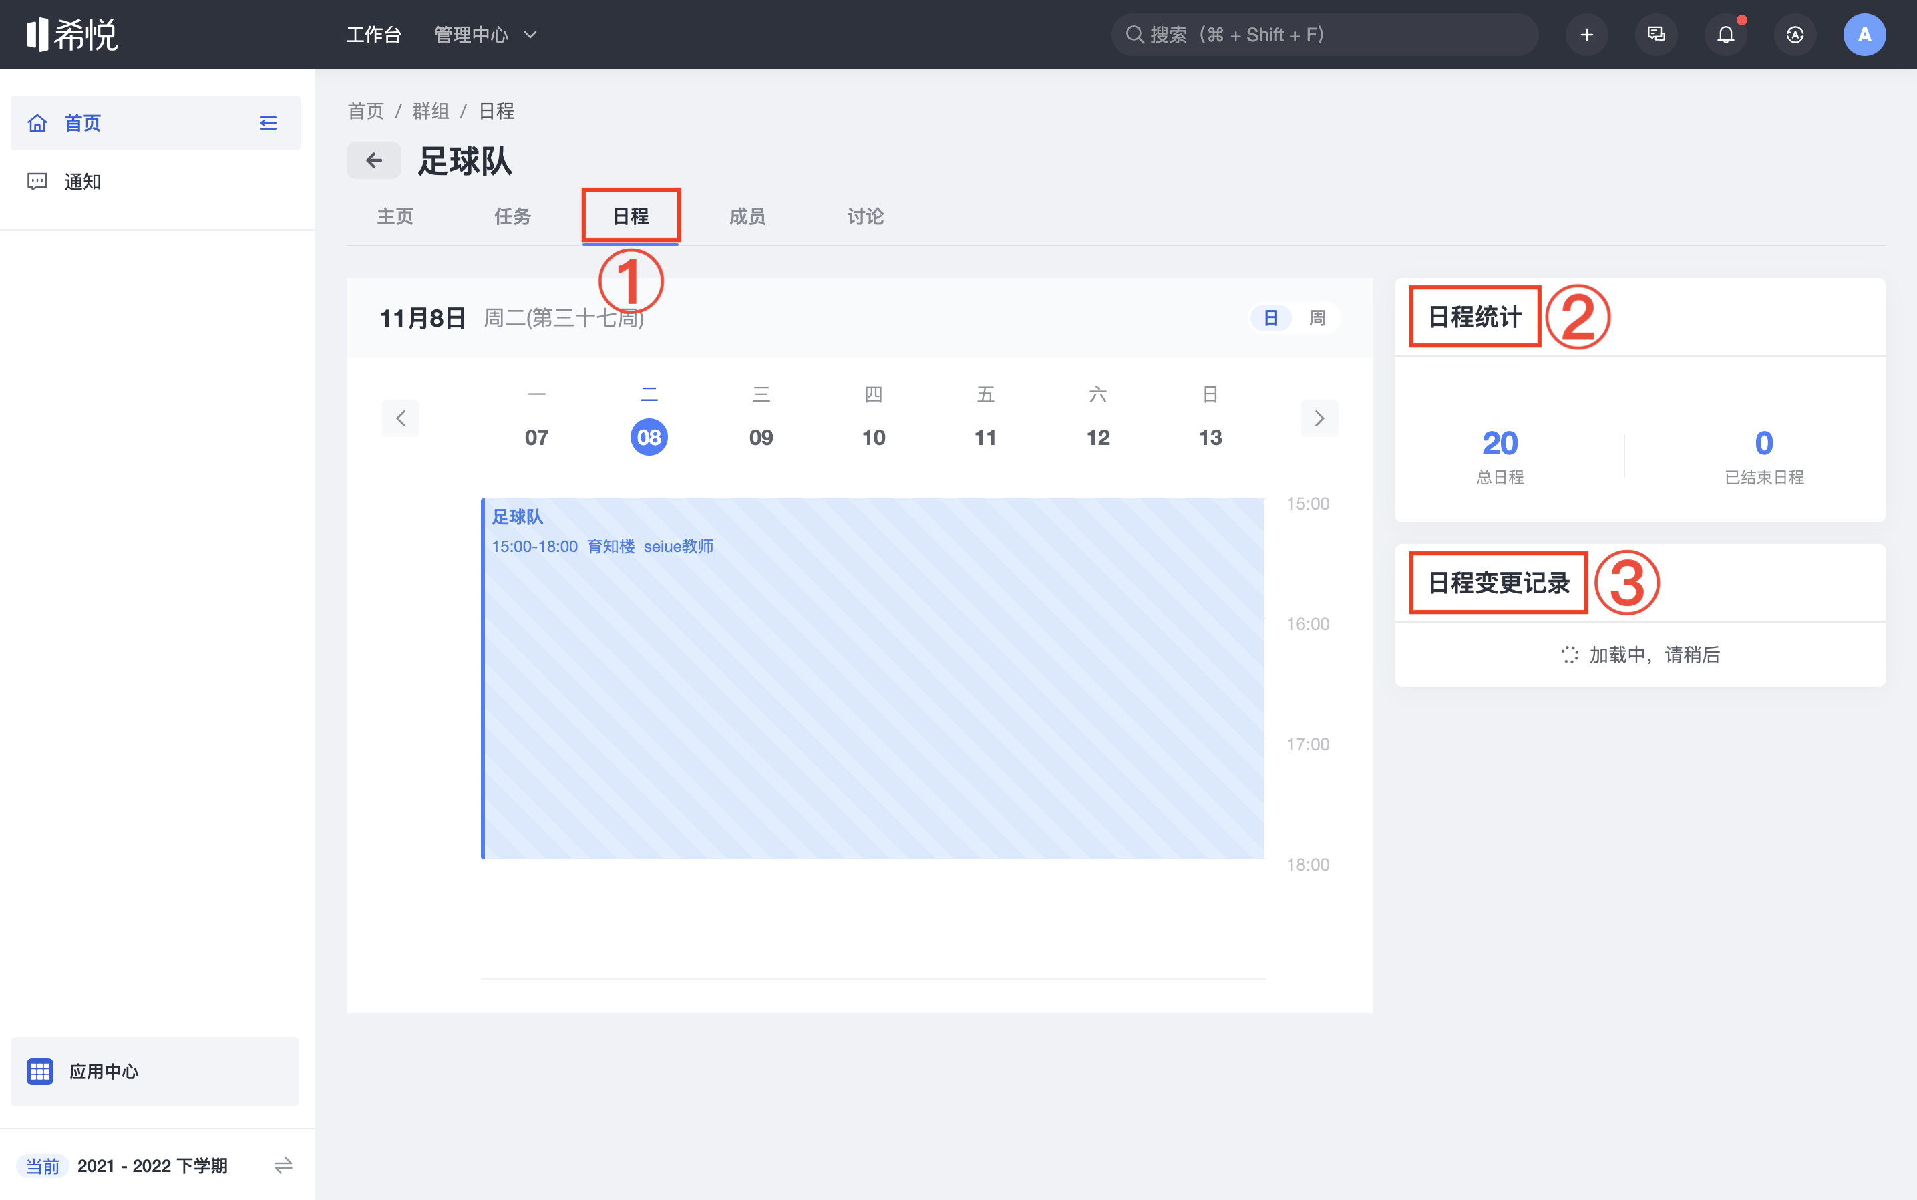Click the 日程统计 panel title
Screen dimensions: 1917x1200
[1475, 317]
